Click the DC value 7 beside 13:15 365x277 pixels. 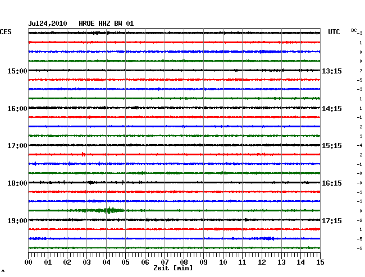[361, 71]
